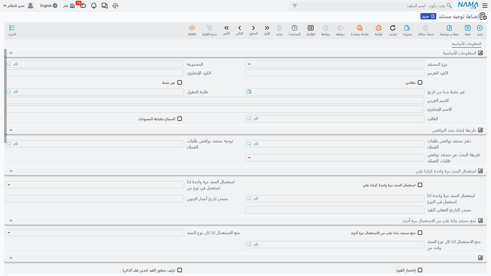The width and height of the screenshot is (491, 276).
Task: Open calendar picker for غير نشط بدءا من تاريخ
Action: pyautogui.click(x=249, y=92)
